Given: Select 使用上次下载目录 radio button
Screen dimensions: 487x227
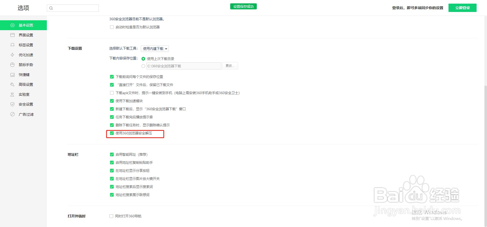Looking at the screenshot, I should (143, 59).
